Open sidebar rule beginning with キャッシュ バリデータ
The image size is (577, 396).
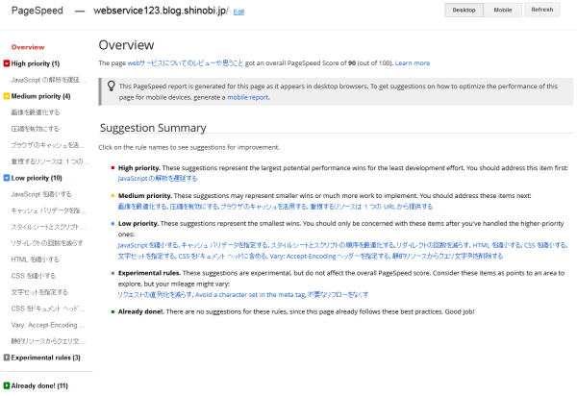[x=48, y=210]
